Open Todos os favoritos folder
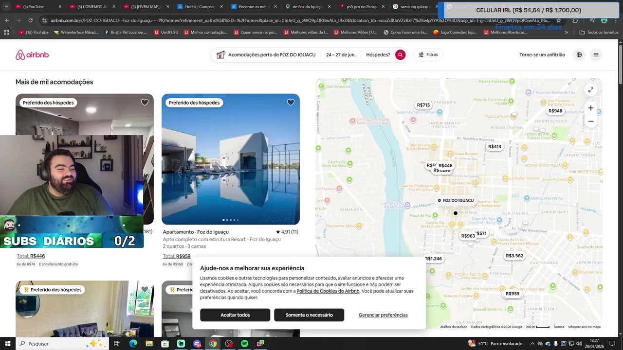Screen dimensions: 623x350 coord(599,32)
